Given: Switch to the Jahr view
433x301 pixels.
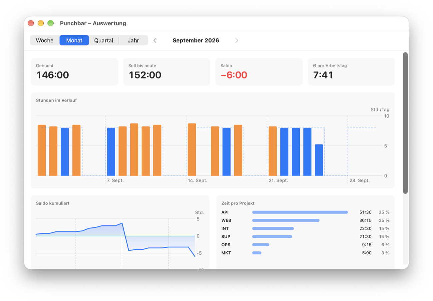Looking at the screenshot, I should pos(133,40).
